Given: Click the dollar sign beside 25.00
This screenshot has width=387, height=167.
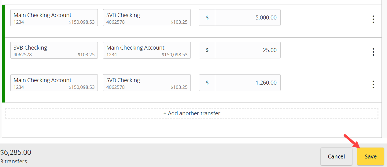Looking at the screenshot, I should (x=207, y=50).
